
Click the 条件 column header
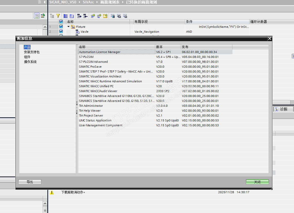pyautogui.click(x=217, y=22)
